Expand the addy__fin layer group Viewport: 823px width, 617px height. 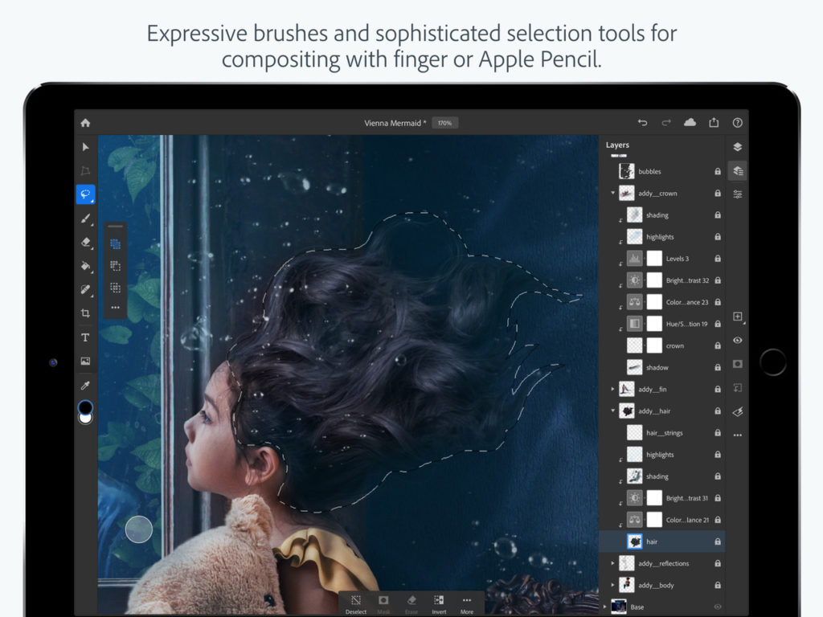pyautogui.click(x=612, y=389)
